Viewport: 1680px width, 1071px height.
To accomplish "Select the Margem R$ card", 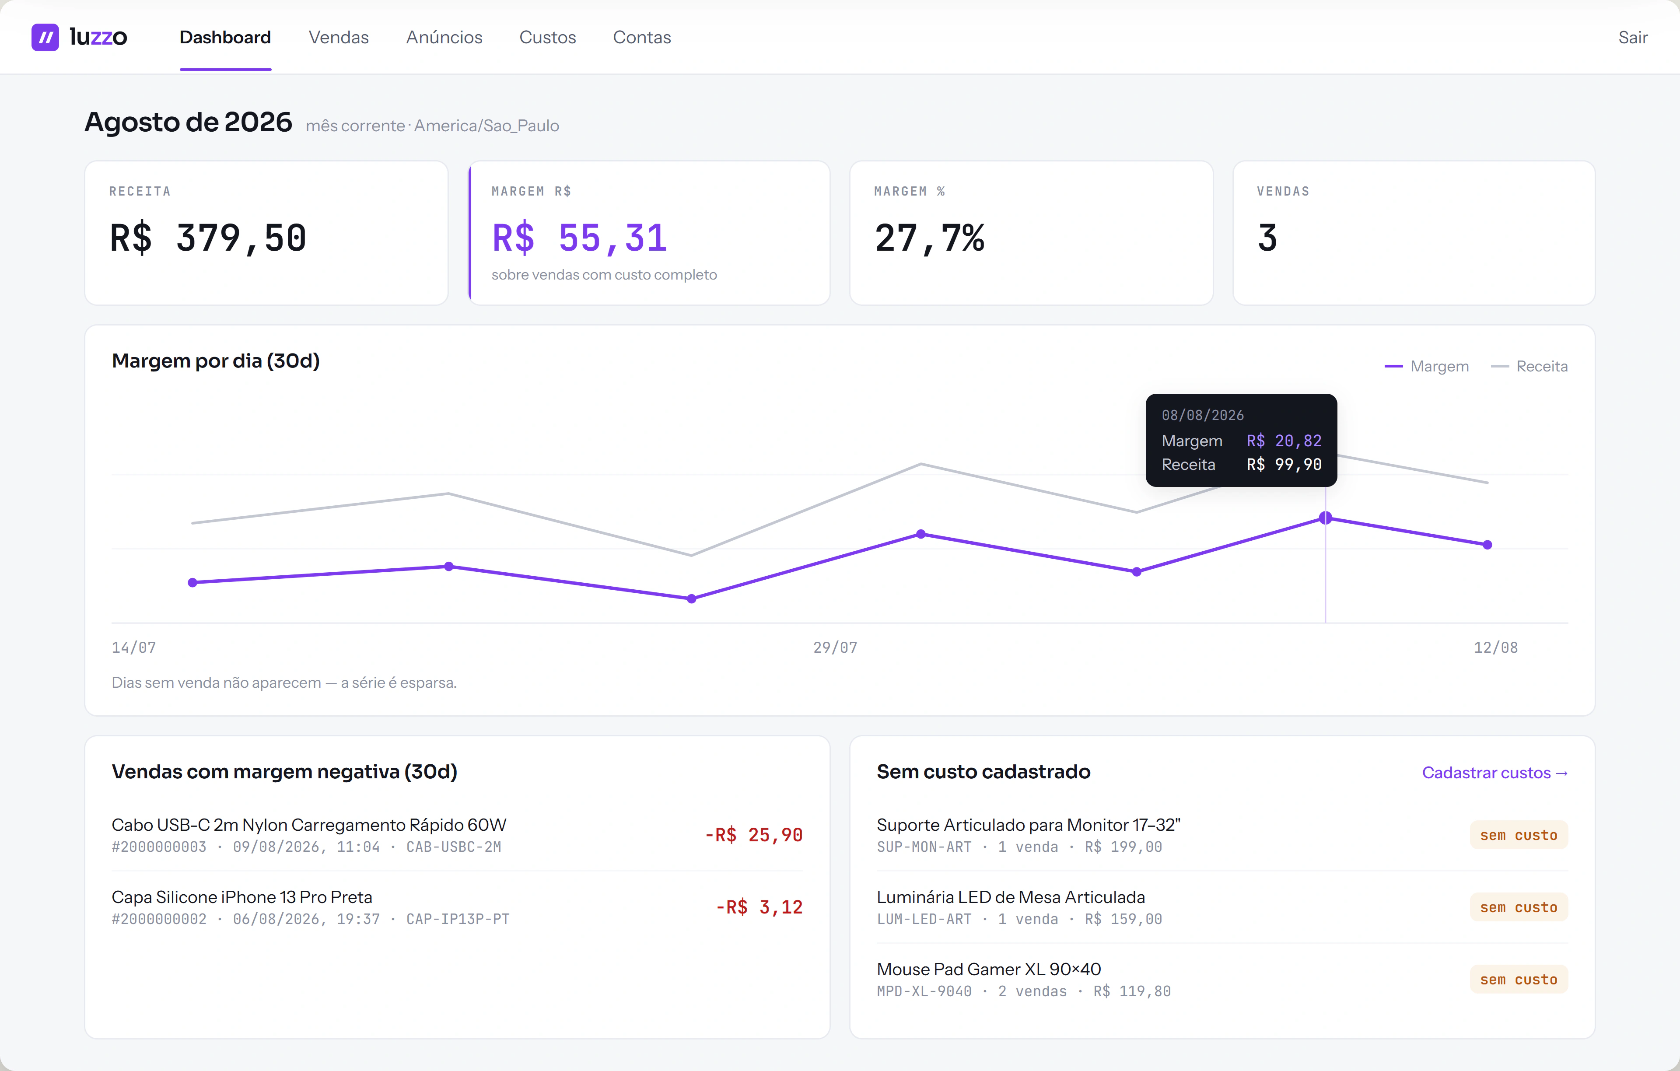I will tap(649, 233).
